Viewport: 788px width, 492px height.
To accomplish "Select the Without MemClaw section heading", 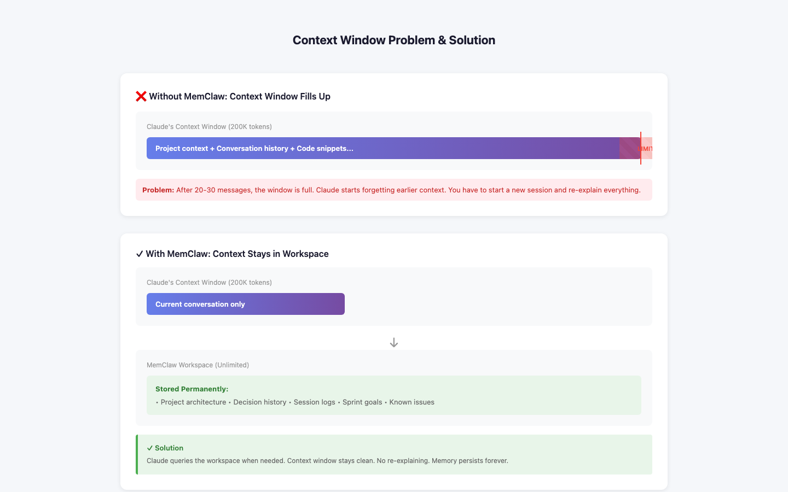I will tap(240, 97).
